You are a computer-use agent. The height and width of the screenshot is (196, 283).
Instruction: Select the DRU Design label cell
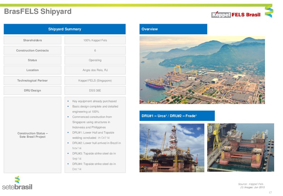point(33,91)
